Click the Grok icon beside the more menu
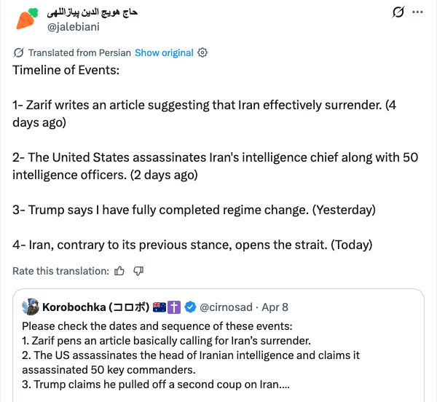Screen dimensions: 437x402 click(x=398, y=12)
